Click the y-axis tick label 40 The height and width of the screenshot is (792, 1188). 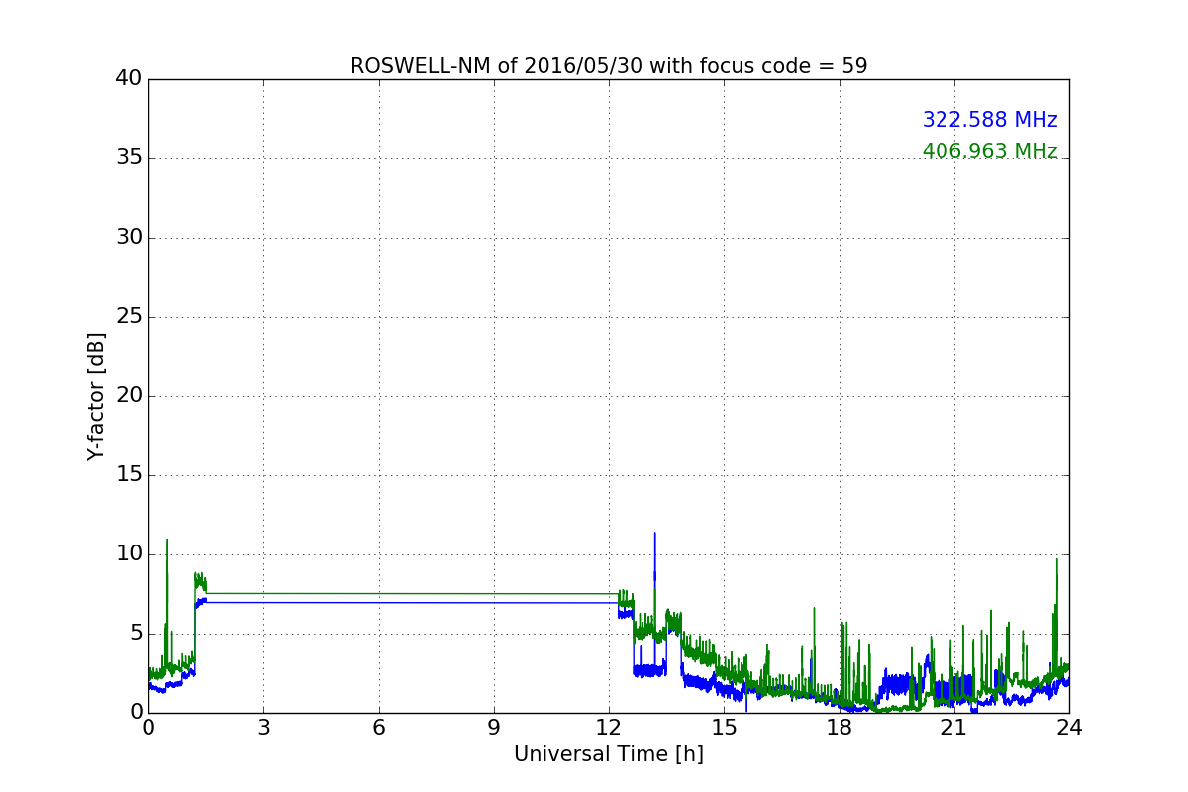129,79
